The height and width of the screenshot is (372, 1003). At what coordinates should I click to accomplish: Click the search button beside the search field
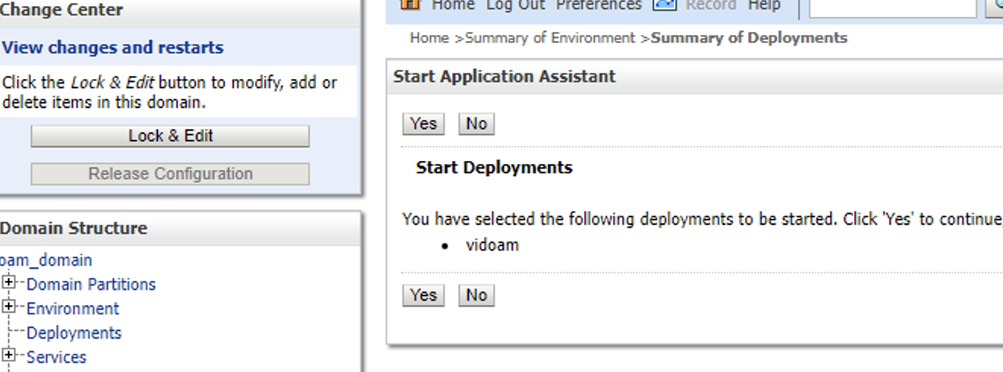click(x=995, y=6)
